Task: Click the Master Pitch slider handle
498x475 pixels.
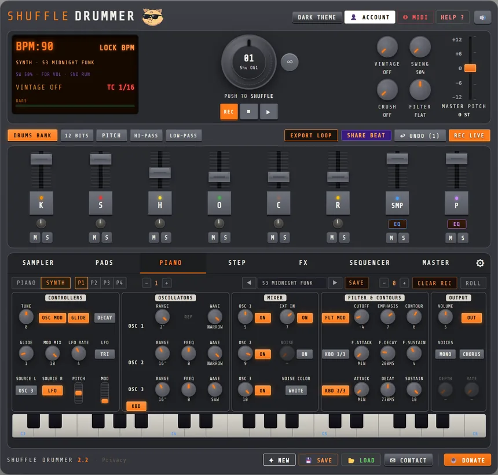Action: point(470,68)
